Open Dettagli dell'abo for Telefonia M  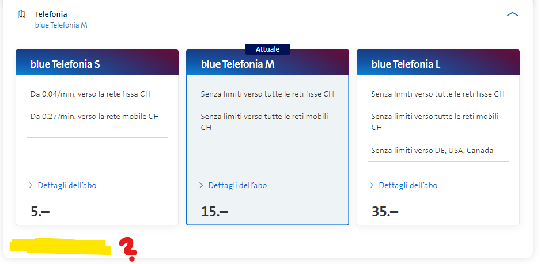237,185
